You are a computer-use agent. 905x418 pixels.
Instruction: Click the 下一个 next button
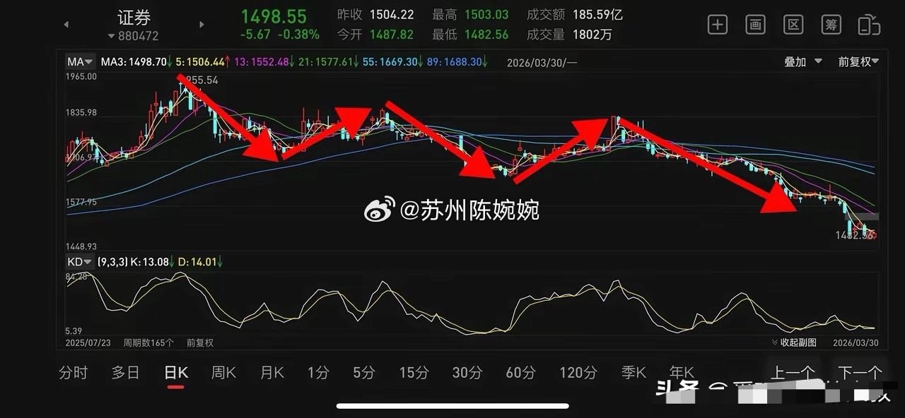pos(859,373)
